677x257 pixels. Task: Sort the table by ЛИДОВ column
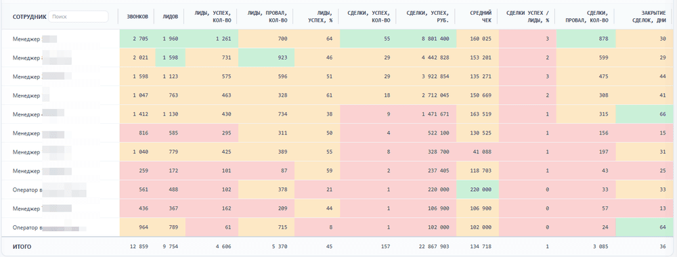171,16
